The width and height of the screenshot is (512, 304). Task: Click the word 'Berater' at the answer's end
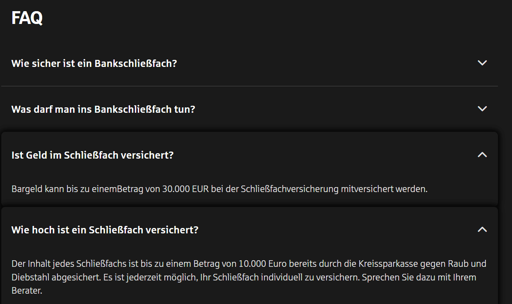(x=26, y=291)
